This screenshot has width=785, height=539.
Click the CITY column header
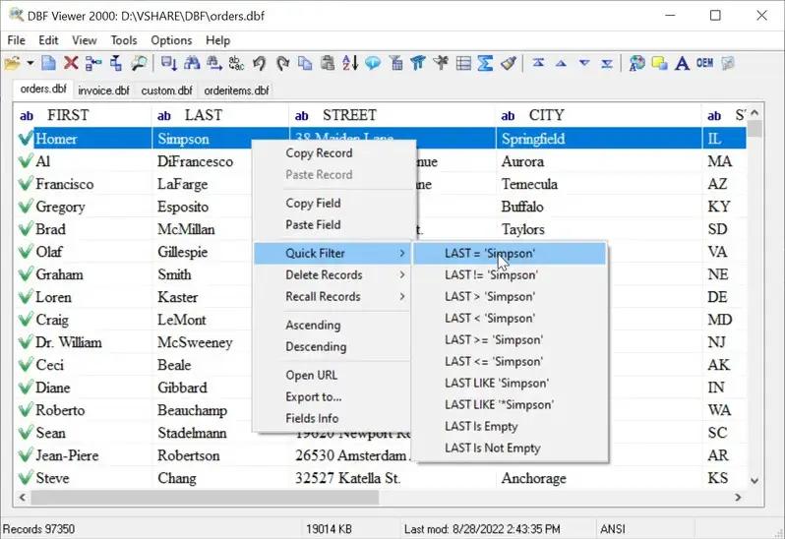point(598,115)
